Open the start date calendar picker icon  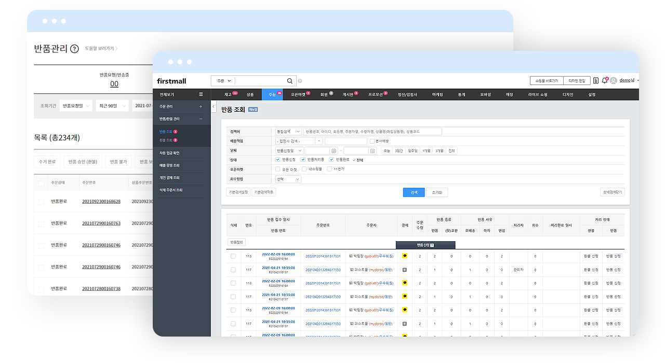[334, 150]
